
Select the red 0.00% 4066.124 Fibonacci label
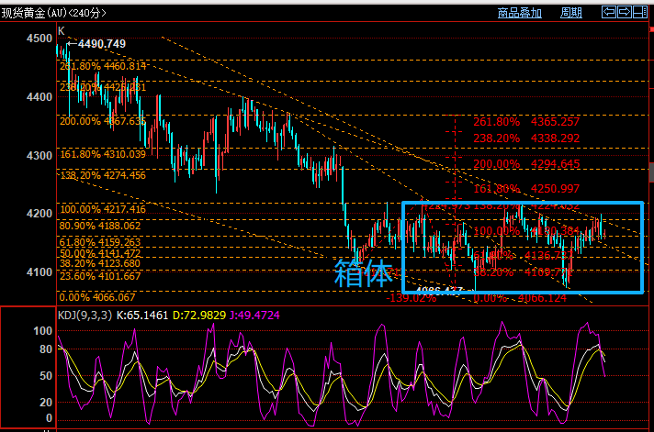click(520, 298)
